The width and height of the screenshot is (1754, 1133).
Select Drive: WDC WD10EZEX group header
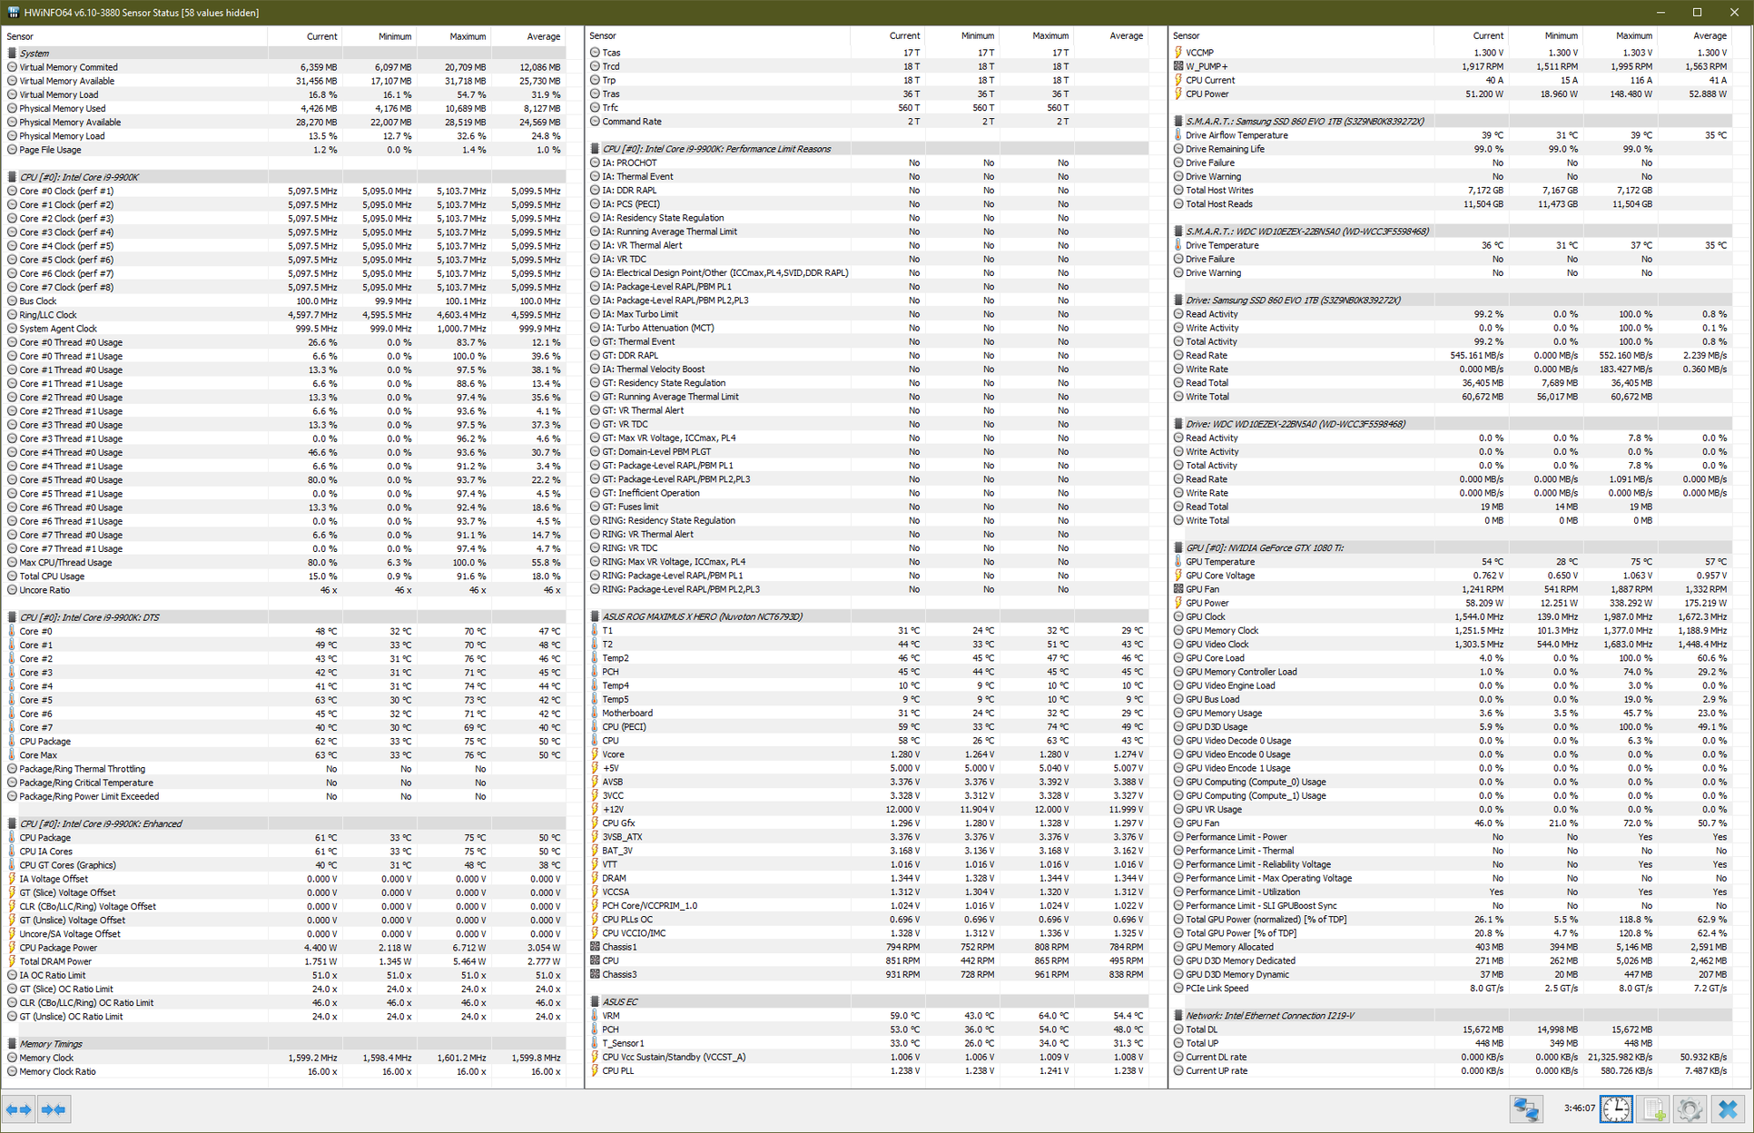tap(1451, 424)
